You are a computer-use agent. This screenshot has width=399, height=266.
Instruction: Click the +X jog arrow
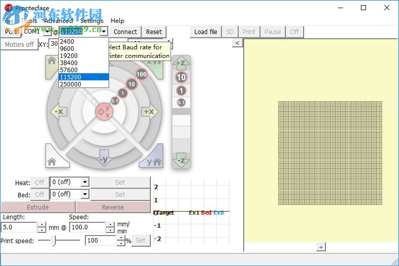[x=150, y=111]
